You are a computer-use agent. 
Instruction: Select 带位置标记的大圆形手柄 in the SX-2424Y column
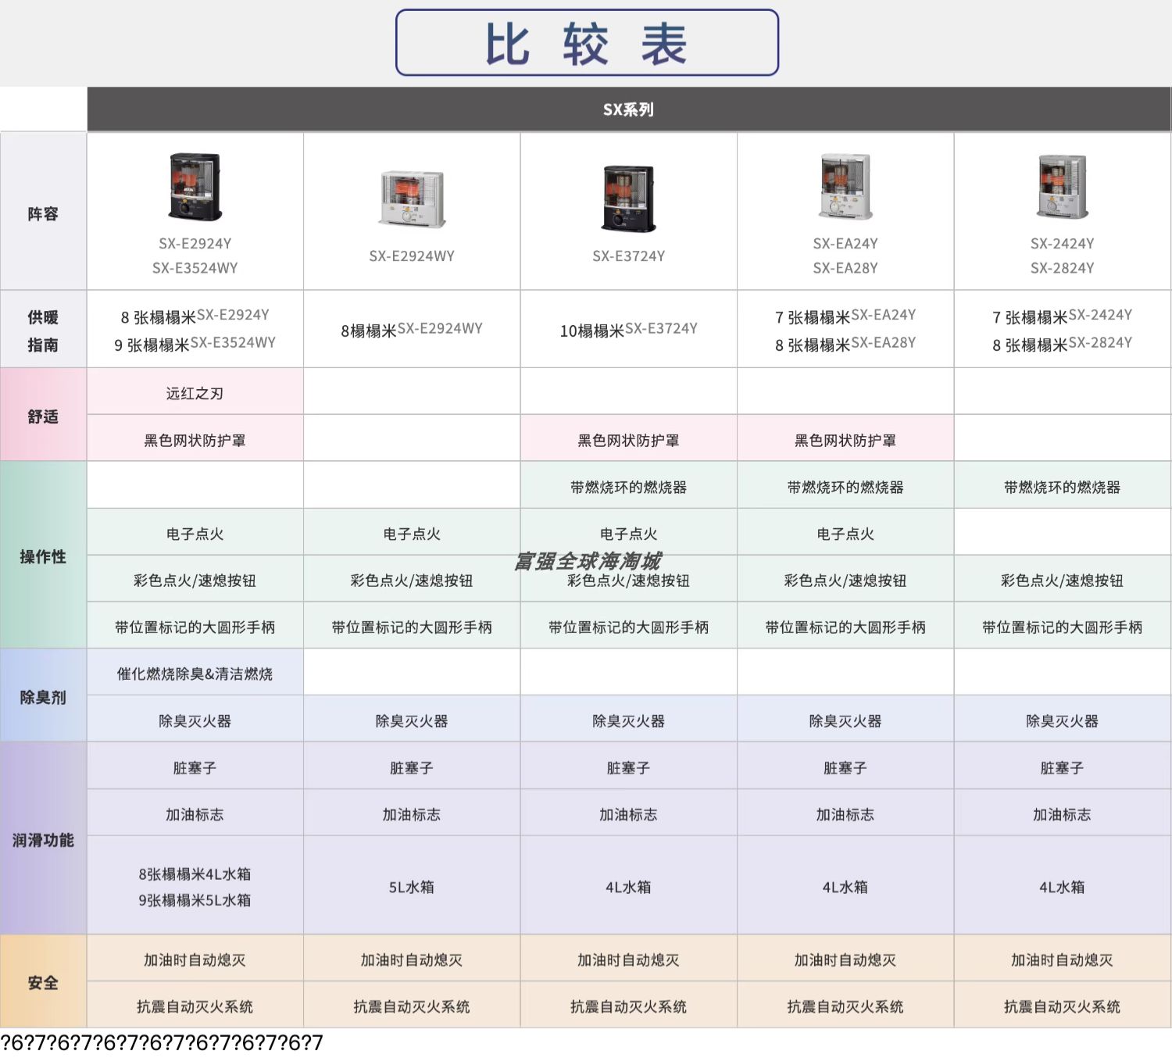1062,627
